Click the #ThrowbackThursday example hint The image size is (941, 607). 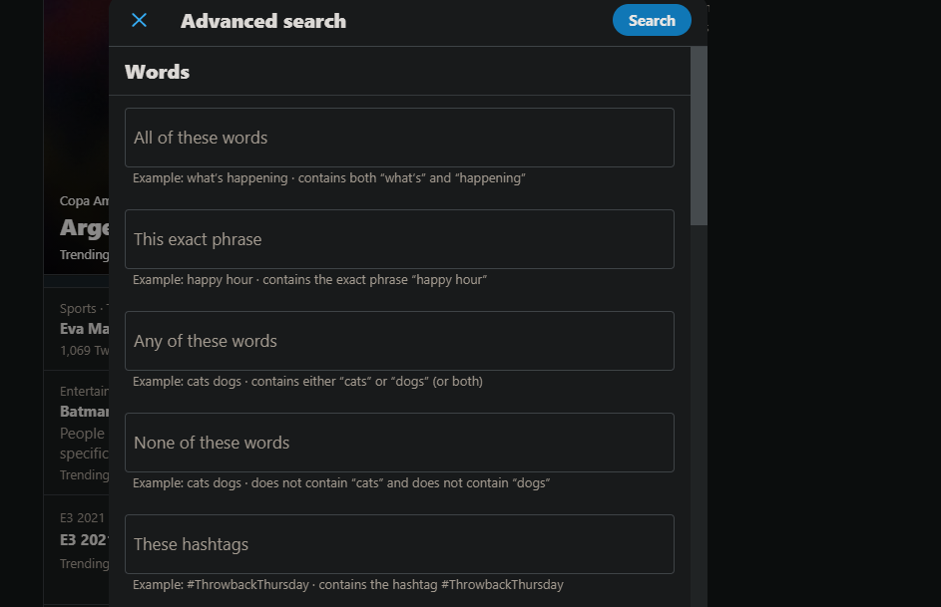pos(348,585)
